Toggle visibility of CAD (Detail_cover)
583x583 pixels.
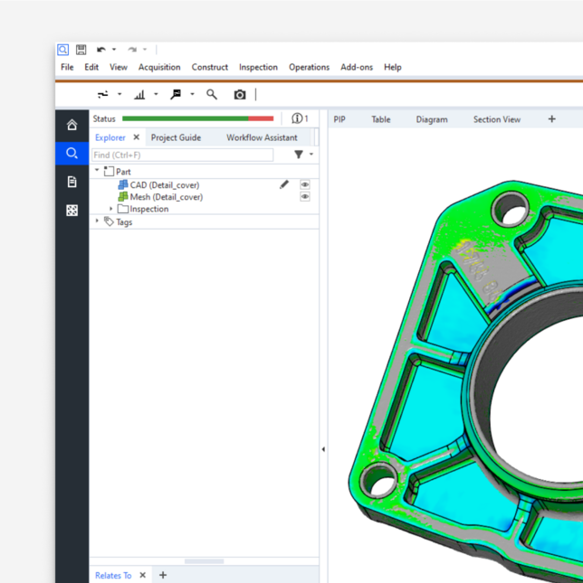click(x=305, y=184)
